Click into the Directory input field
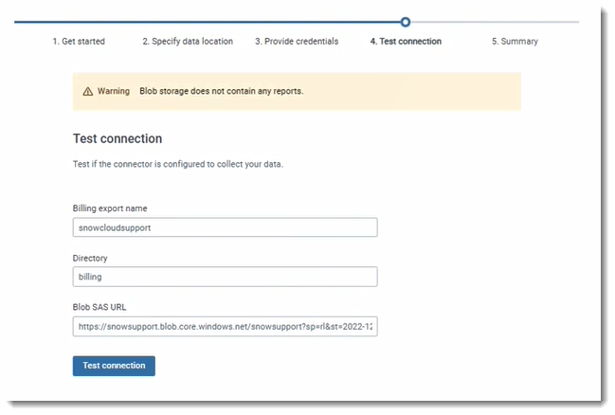Image resolution: width=615 pixels, height=415 pixels. (226, 277)
